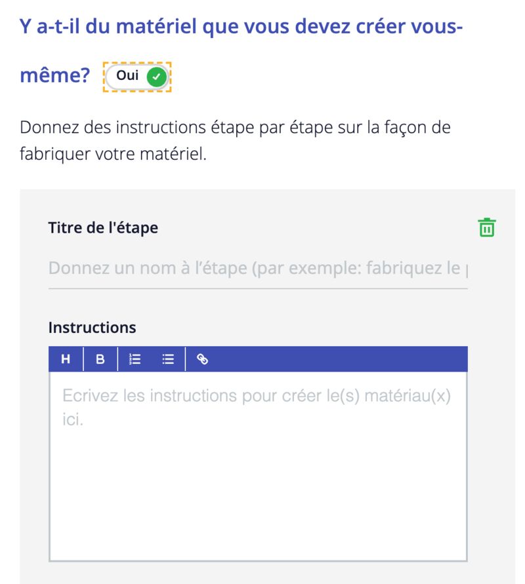Insert a bulleted list in Instructions
This screenshot has height=584, width=525.
(x=168, y=359)
